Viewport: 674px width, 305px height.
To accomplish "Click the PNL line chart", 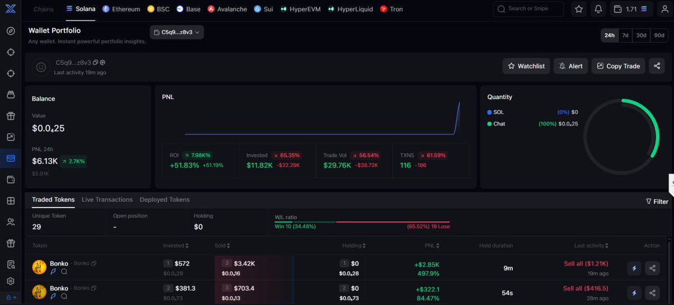I will pyautogui.click(x=323, y=118).
